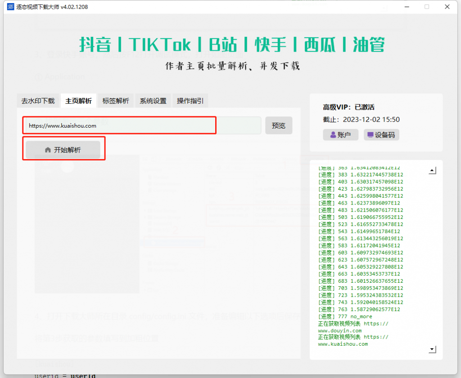Minimize the 逐恋视频下载大师 window
The image size is (461, 378).
[407, 7]
